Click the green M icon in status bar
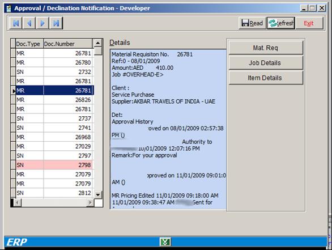Image resolution: width=332 pixels, height=250 pixels. [165, 242]
